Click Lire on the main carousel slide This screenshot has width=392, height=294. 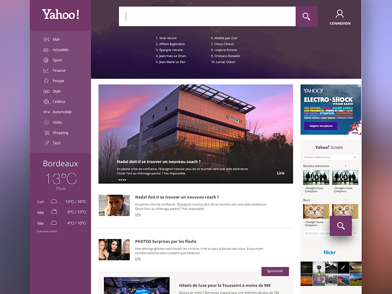[280, 173]
